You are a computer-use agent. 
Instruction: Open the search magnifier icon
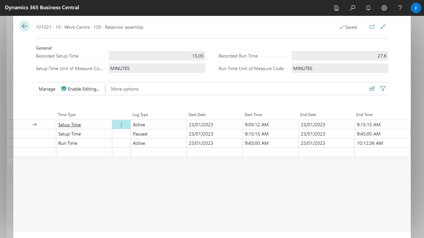pos(352,8)
